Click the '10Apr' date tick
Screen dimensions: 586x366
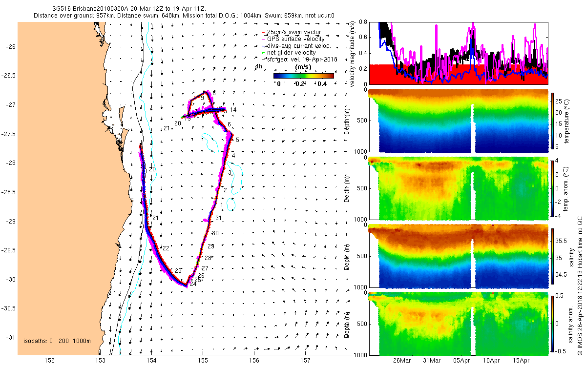click(491, 361)
